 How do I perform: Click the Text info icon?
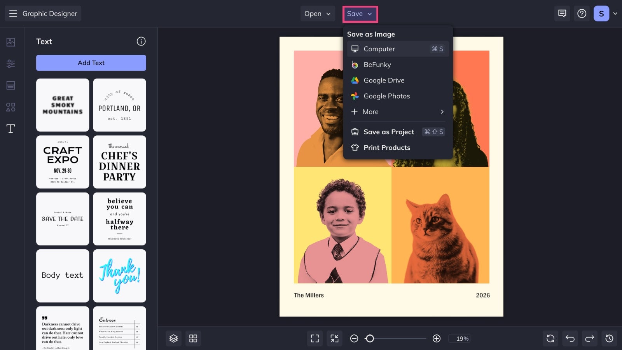pyautogui.click(x=141, y=41)
